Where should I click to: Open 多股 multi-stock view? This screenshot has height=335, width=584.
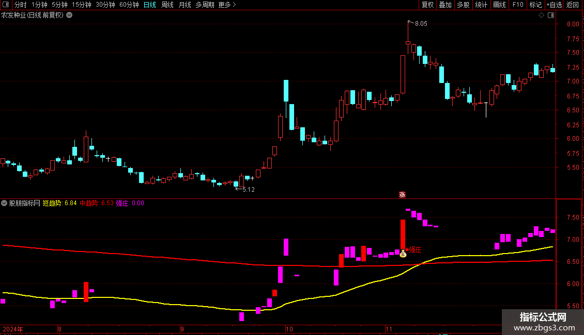(463, 5)
